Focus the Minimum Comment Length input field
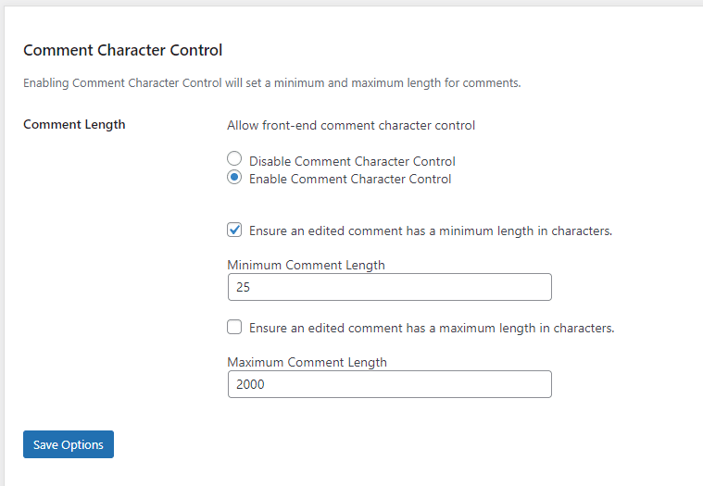703x486 pixels. point(390,287)
